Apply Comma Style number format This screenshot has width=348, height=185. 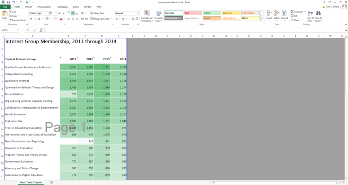tap(127, 19)
